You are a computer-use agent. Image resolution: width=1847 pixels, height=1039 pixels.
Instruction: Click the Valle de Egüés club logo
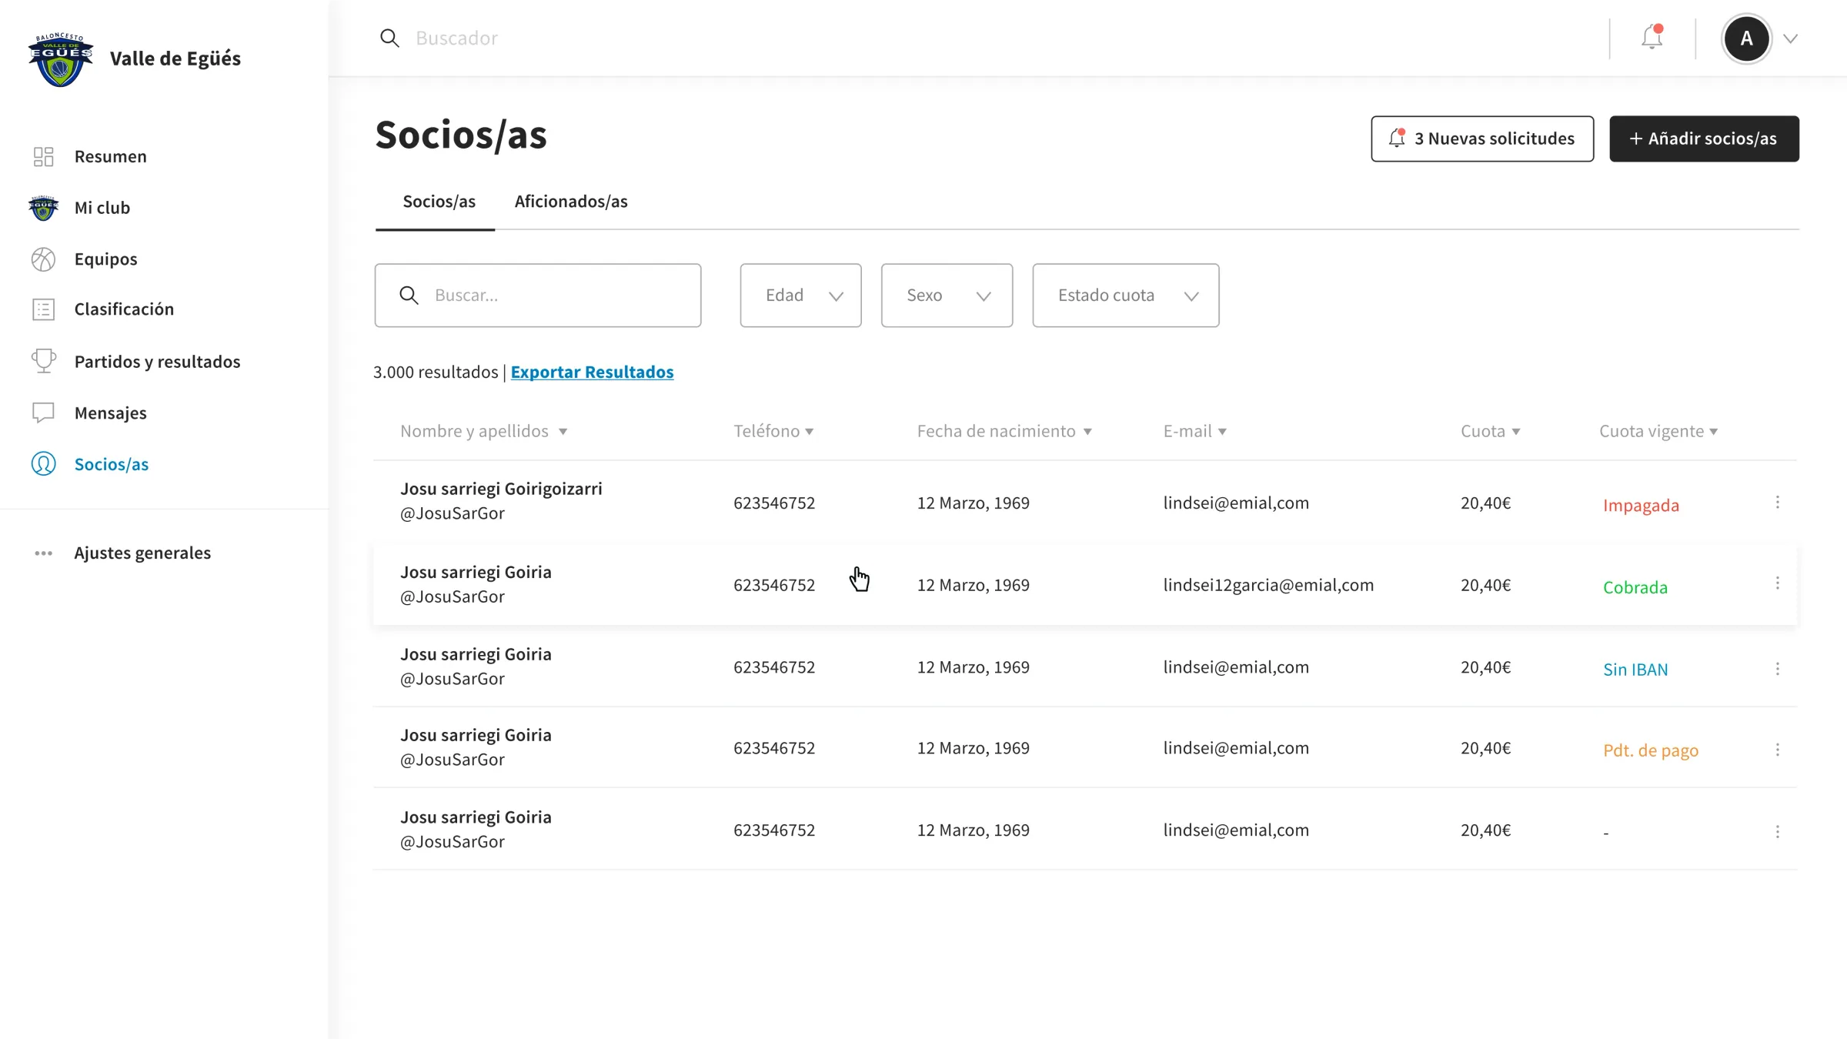pos(60,59)
